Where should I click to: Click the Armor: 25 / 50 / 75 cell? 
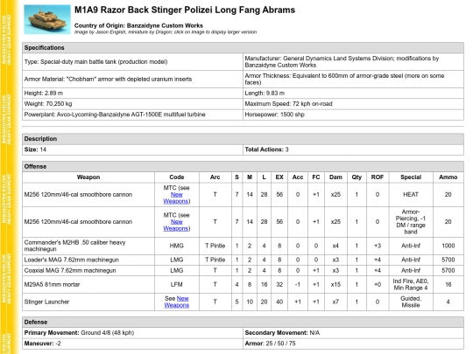(x=353, y=344)
